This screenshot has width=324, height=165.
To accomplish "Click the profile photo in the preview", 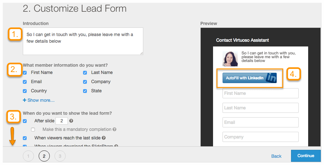I will (x=230, y=59).
